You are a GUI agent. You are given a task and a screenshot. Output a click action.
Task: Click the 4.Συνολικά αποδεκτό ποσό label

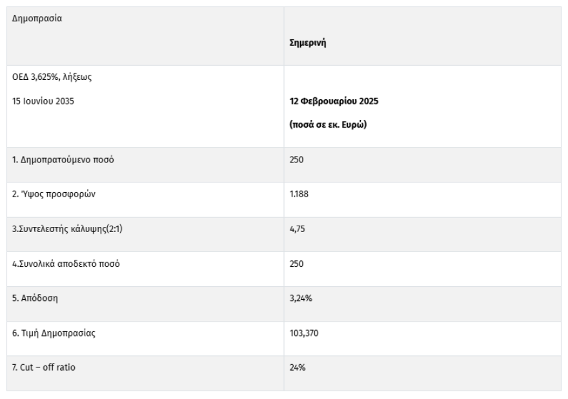(x=66, y=264)
